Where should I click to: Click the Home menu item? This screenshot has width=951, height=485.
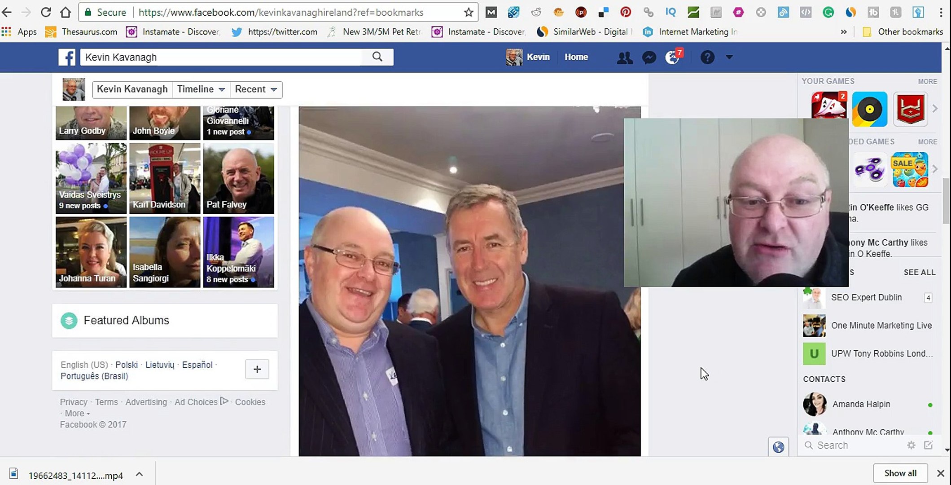[x=576, y=57]
